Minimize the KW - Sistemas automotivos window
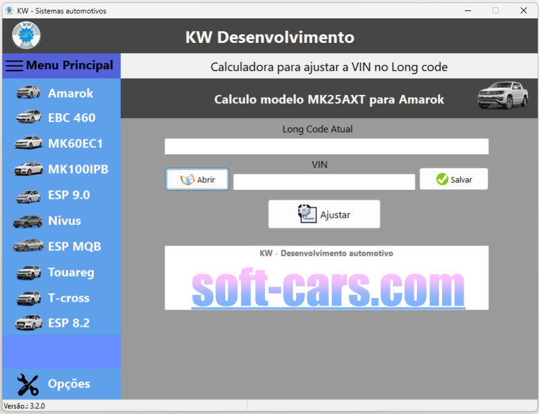 [468, 10]
